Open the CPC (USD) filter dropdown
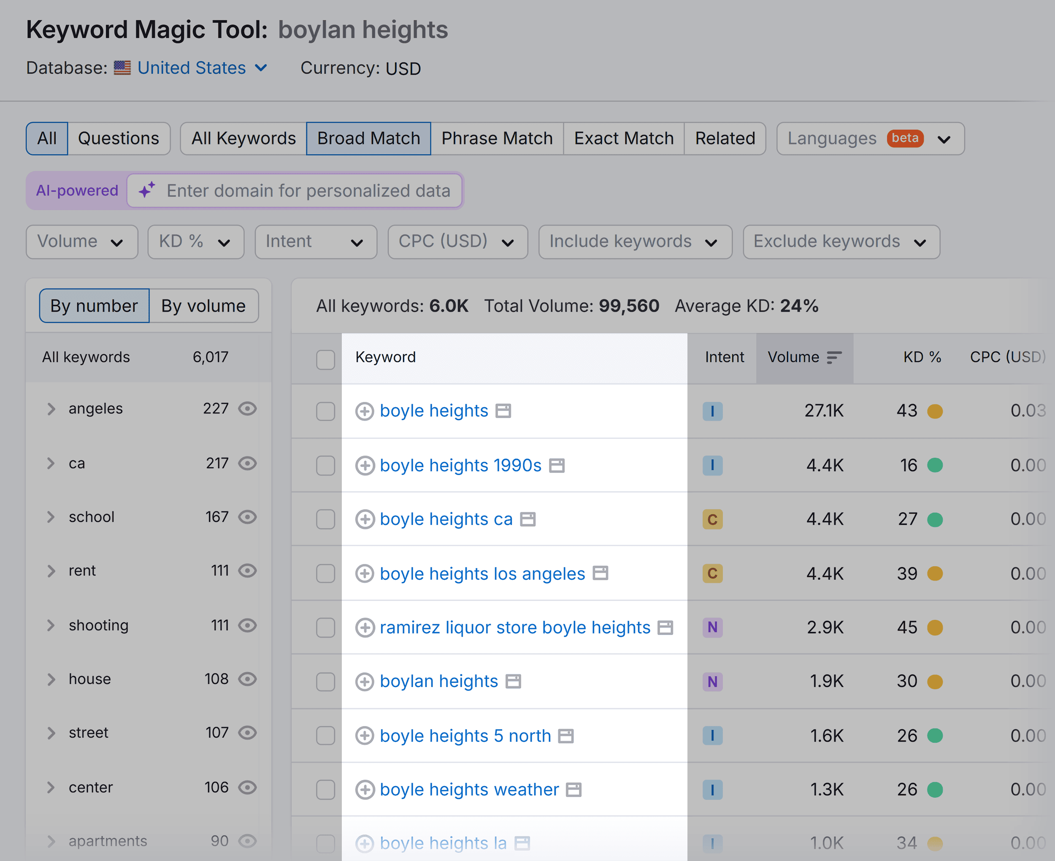The width and height of the screenshot is (1055, 861). (x=458, y=242)
